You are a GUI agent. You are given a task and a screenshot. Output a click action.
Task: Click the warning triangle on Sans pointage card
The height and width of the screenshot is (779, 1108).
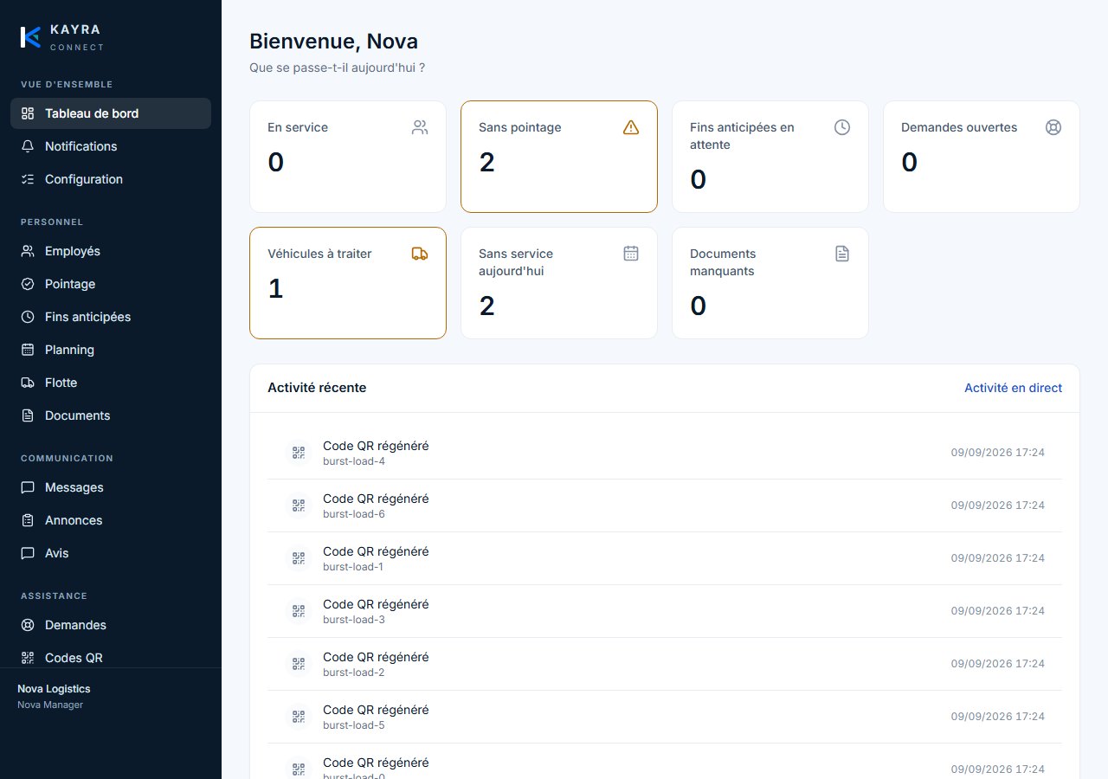(631, 127)
